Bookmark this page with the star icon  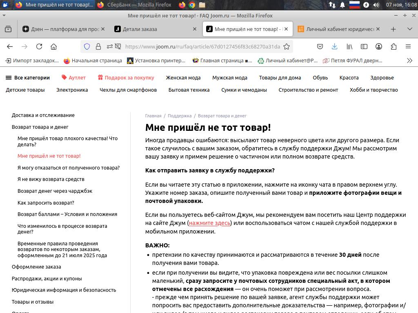point(287,46)
